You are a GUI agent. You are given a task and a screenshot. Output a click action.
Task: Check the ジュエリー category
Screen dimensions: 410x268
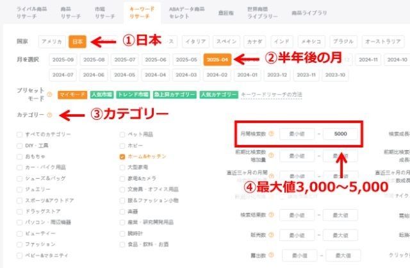(x=19, y=190)
